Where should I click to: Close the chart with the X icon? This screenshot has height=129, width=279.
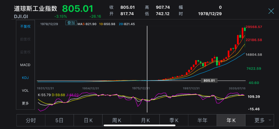point(271,11)
